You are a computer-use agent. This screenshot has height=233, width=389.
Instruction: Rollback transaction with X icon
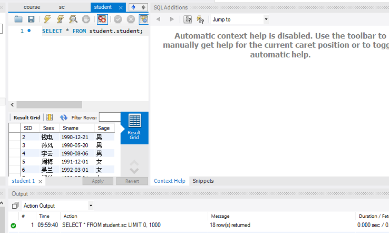coord(131,19)
